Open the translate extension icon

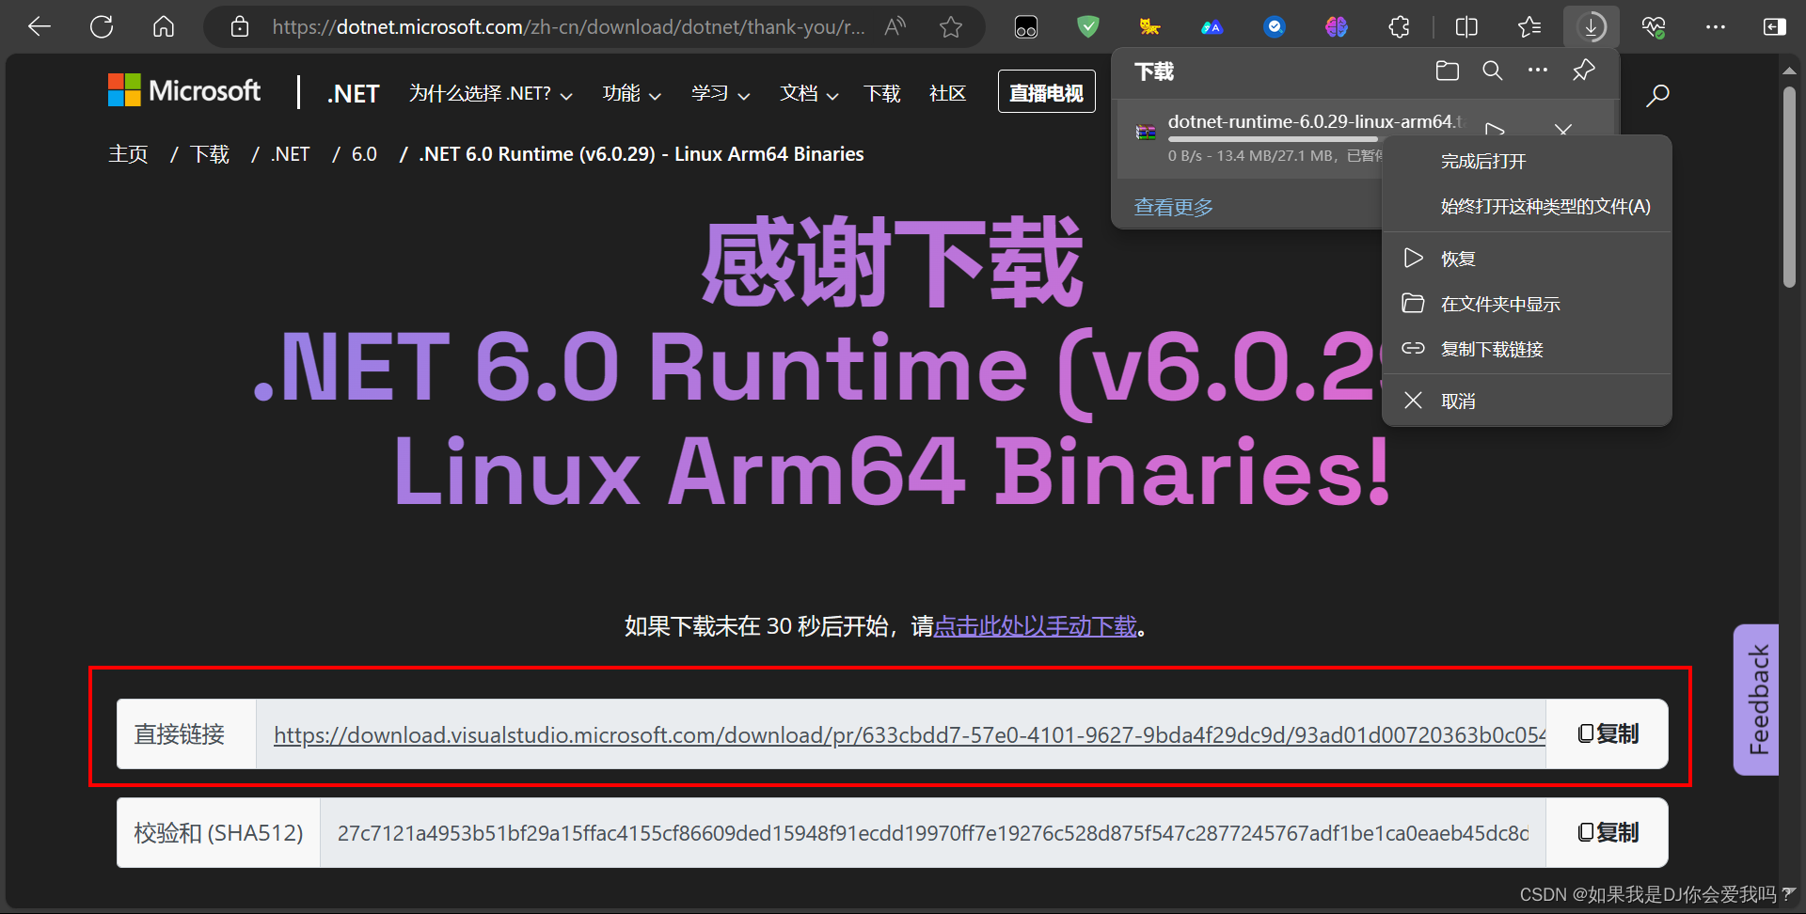[1212, 26]
